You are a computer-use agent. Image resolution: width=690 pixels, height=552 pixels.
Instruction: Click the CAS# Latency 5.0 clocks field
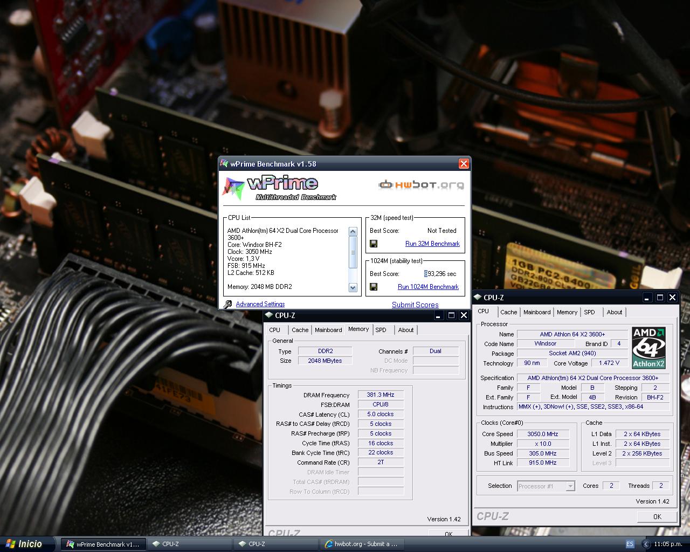coord(381,414)
